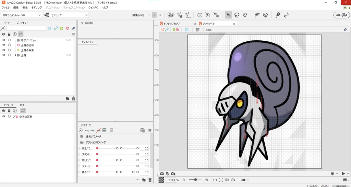351x187 pixels.
Task: Collapse the アクションパラメータ group
Action: pos(82,142)
